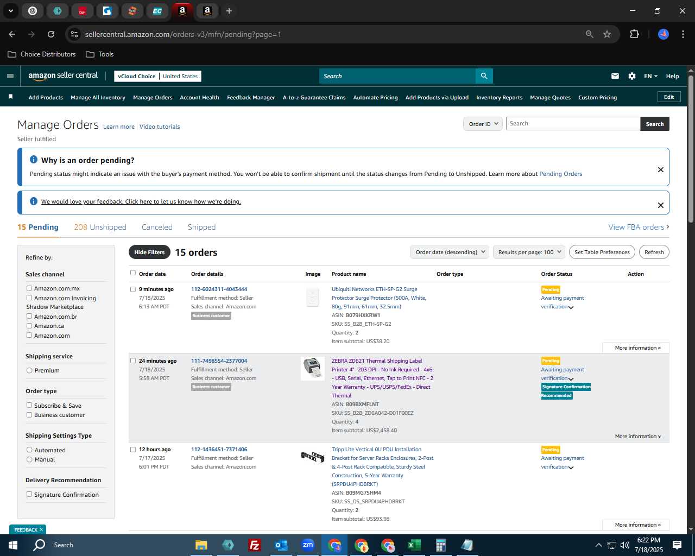This screenshot has width=695, height=556.
Task: Open the Order date (descending) sort dropdown
Action: point(450,252)
